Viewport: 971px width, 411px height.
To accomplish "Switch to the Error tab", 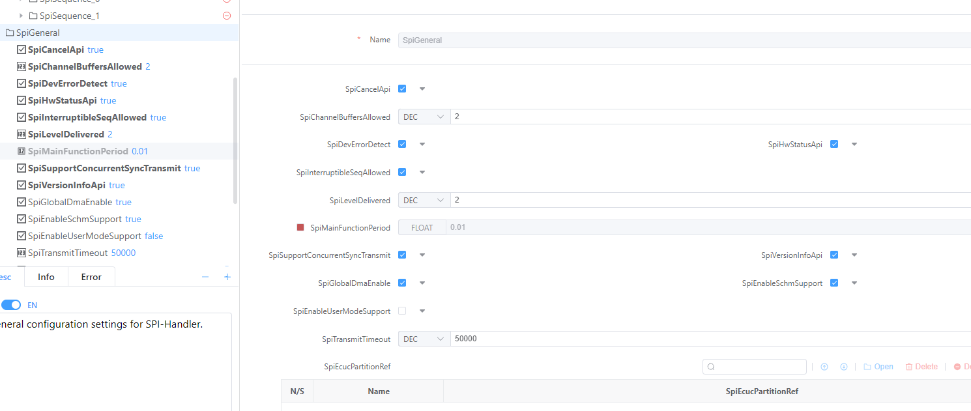I will 91,277.
